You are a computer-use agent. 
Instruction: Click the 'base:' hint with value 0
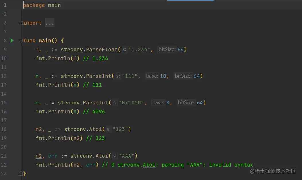coord(158,102)
